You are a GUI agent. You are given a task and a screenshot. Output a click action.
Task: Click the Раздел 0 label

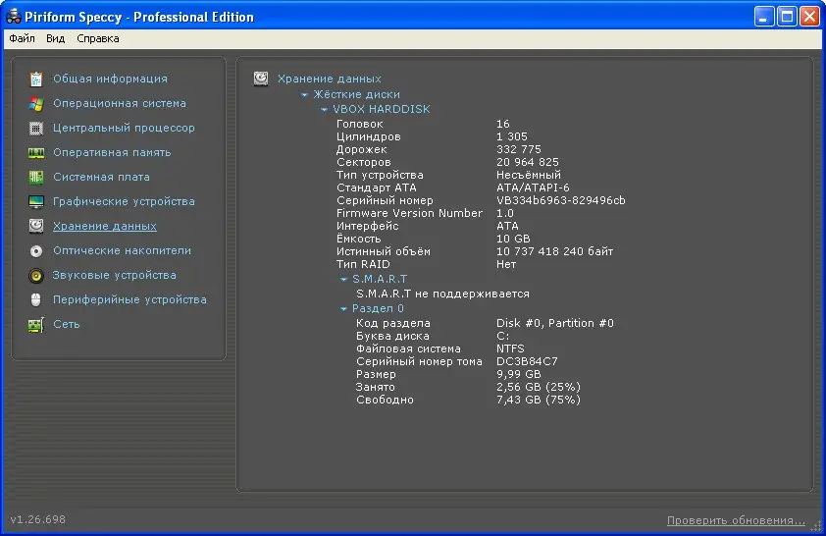point(378,308)
